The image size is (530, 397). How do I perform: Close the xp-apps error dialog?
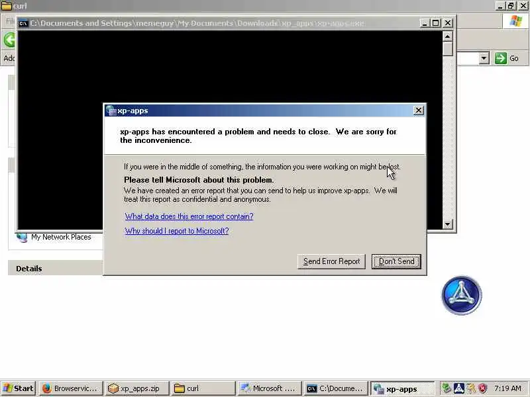(x=419, y=110)
